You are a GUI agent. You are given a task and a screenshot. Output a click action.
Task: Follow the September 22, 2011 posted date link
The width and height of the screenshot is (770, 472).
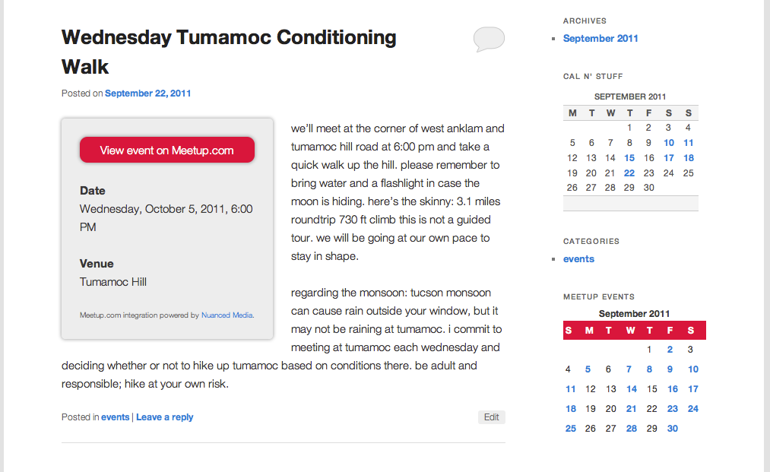pyautogui.click(x=147, y=93)
